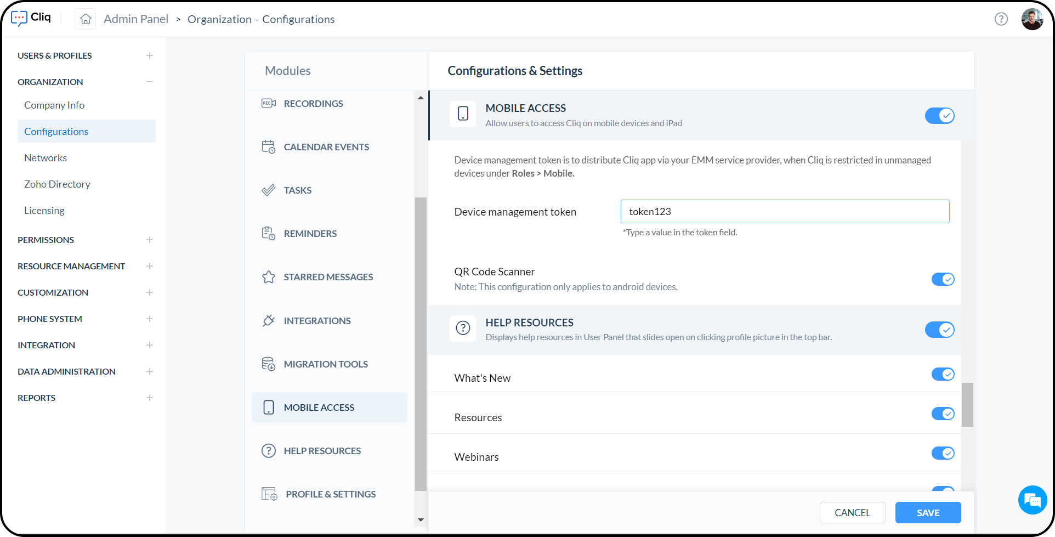Click the Calendar Events module icon

pyautogui.click(x=269, y=146)
